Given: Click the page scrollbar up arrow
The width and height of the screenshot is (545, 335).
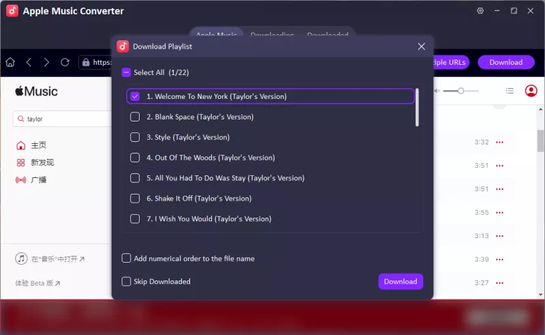Looking at the screenshot, I should (540, 109).
